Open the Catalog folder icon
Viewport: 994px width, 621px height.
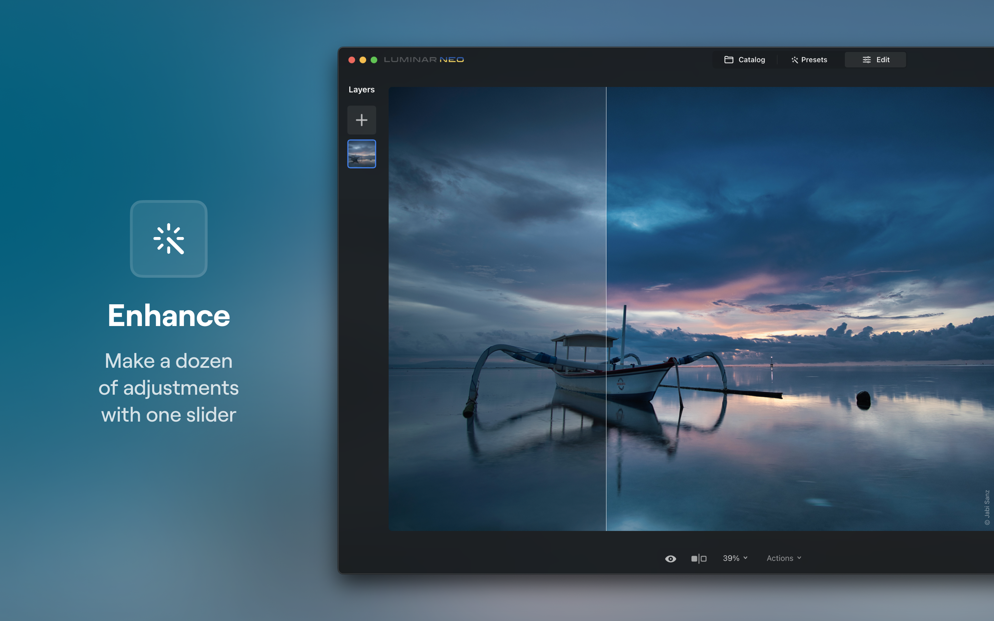729,60
